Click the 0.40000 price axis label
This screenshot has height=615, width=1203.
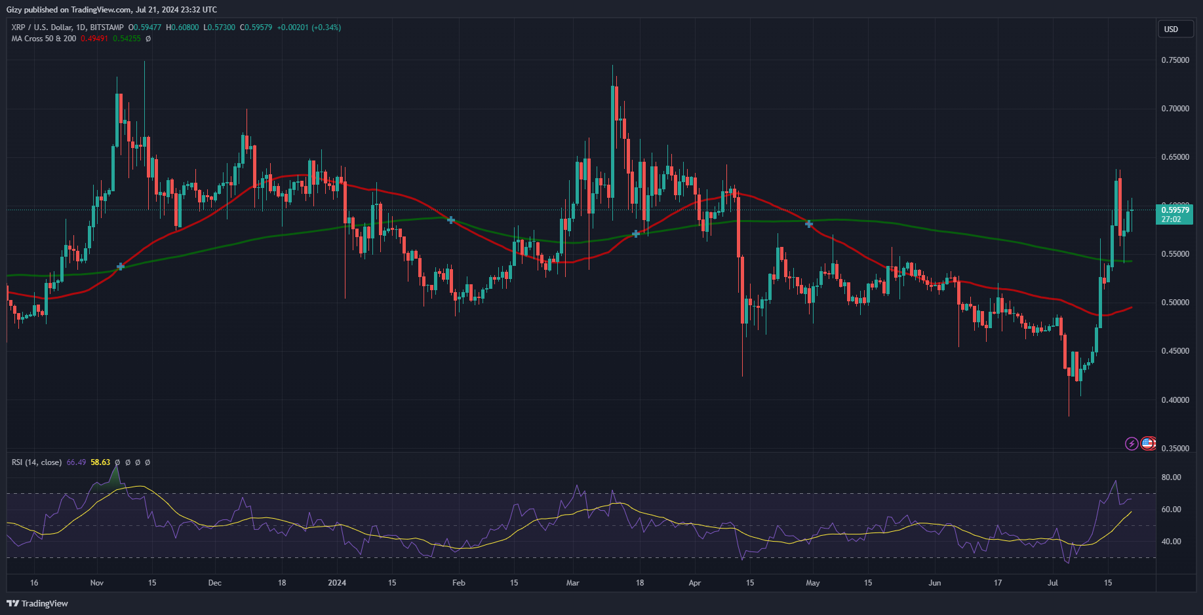coord(1175,400)
